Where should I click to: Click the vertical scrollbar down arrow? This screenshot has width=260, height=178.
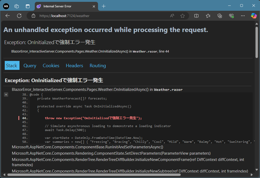tap(257, 170)
